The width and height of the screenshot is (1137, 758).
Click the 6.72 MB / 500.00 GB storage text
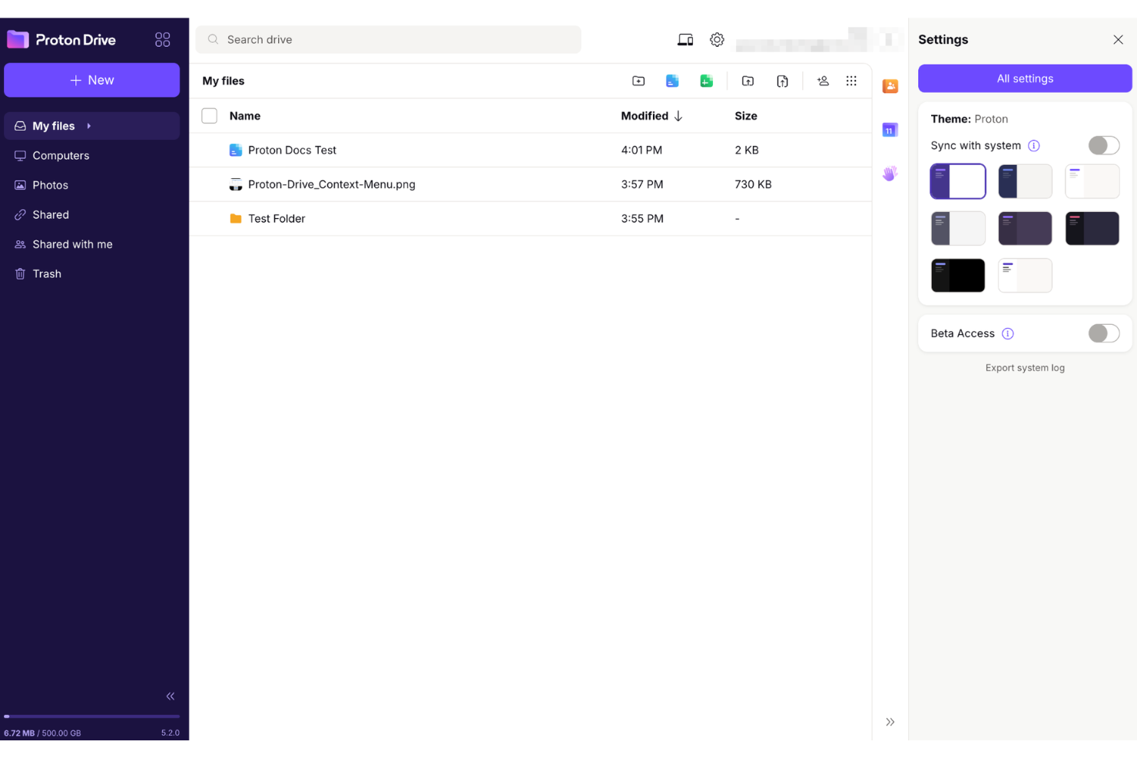tap(42, 733)
